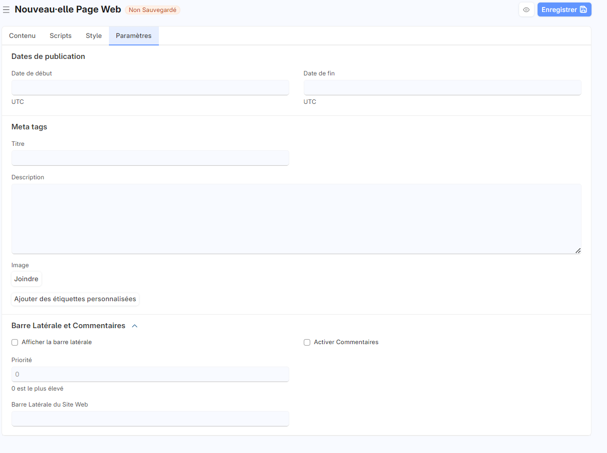Screen dimensions: 607x453
Task: Switch to the Contenu tab
Action: pyautogui.click(x=22, y=36)
